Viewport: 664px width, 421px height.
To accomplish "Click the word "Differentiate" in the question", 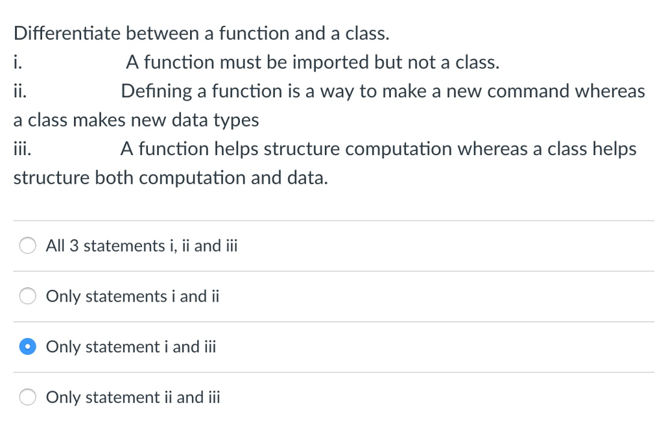I will click(67, 33).
